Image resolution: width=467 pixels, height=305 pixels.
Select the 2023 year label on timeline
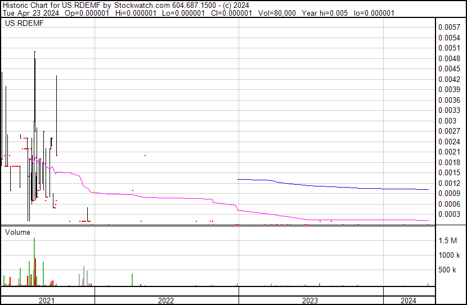click(310, 300)
